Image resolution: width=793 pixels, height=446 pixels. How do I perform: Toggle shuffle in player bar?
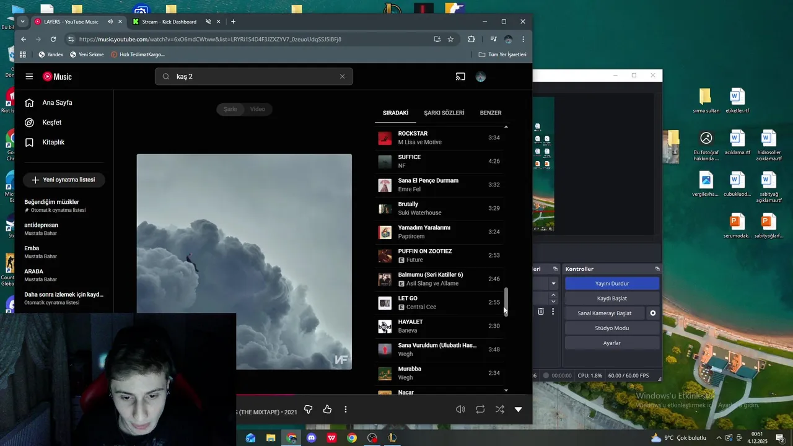tap(500, 409)
